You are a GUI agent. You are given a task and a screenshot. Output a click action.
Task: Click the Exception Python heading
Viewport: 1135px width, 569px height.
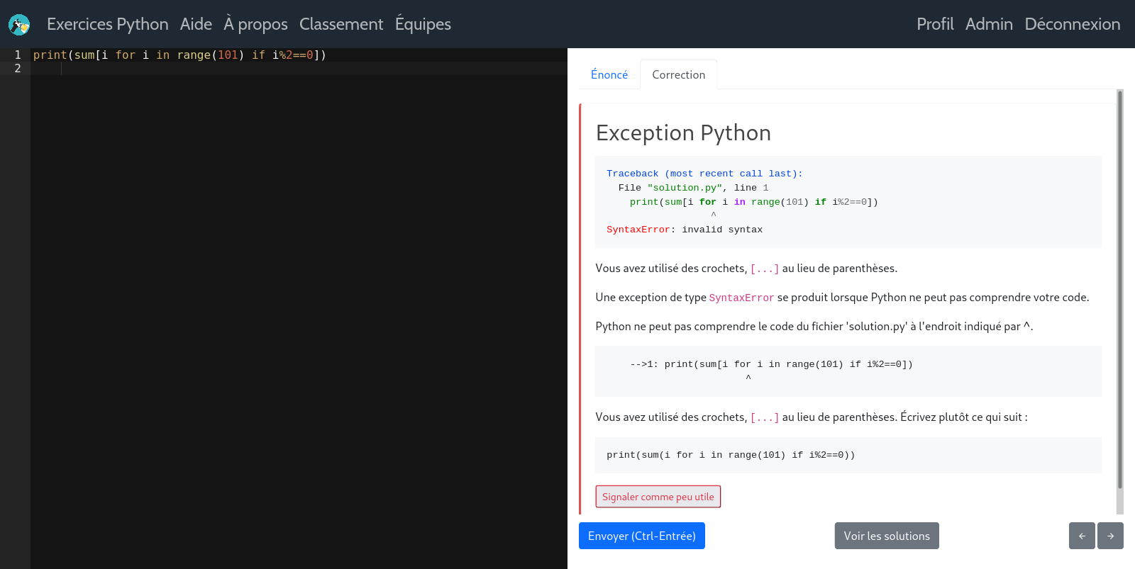coord(683,133)
